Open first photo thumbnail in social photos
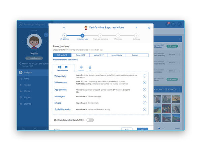This screenshot has height=151, width=201. coord(157,99)
